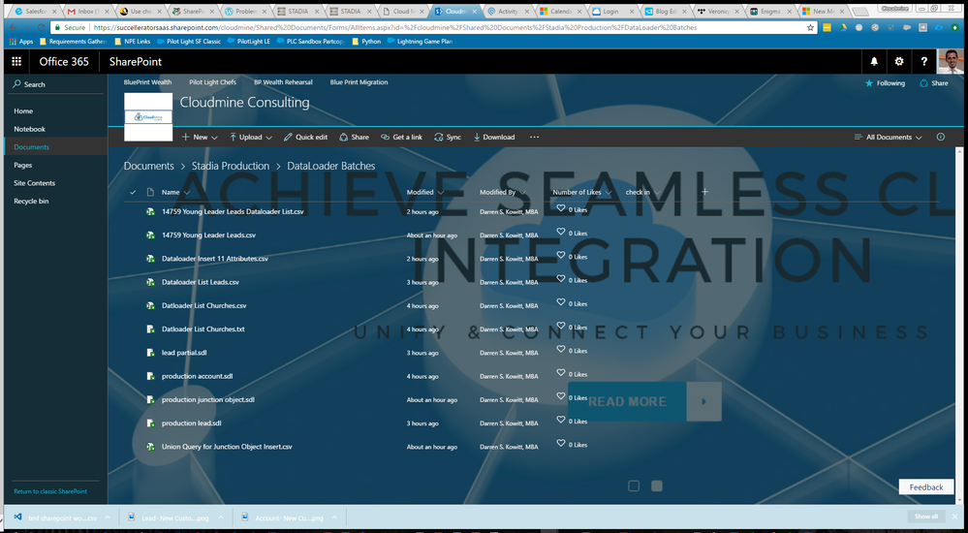This screenshot has width=968, height=533.
Task: Sort by the Name column header
Action: pyautogui.click(x=171, y=192)
